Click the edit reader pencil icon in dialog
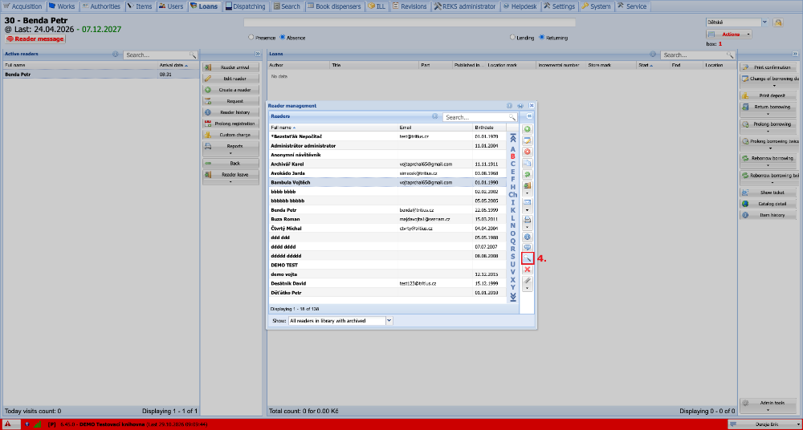 pyautogui.click(x=527, y=140)
